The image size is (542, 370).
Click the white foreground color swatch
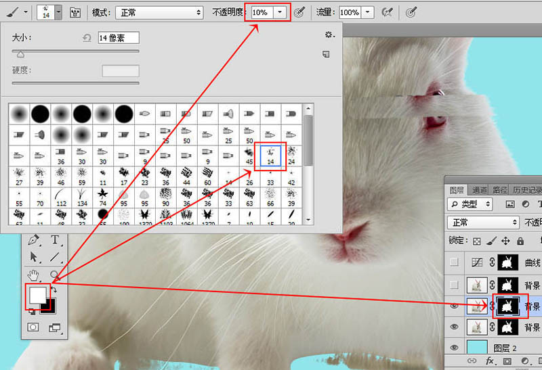click(x=38, y=296)
